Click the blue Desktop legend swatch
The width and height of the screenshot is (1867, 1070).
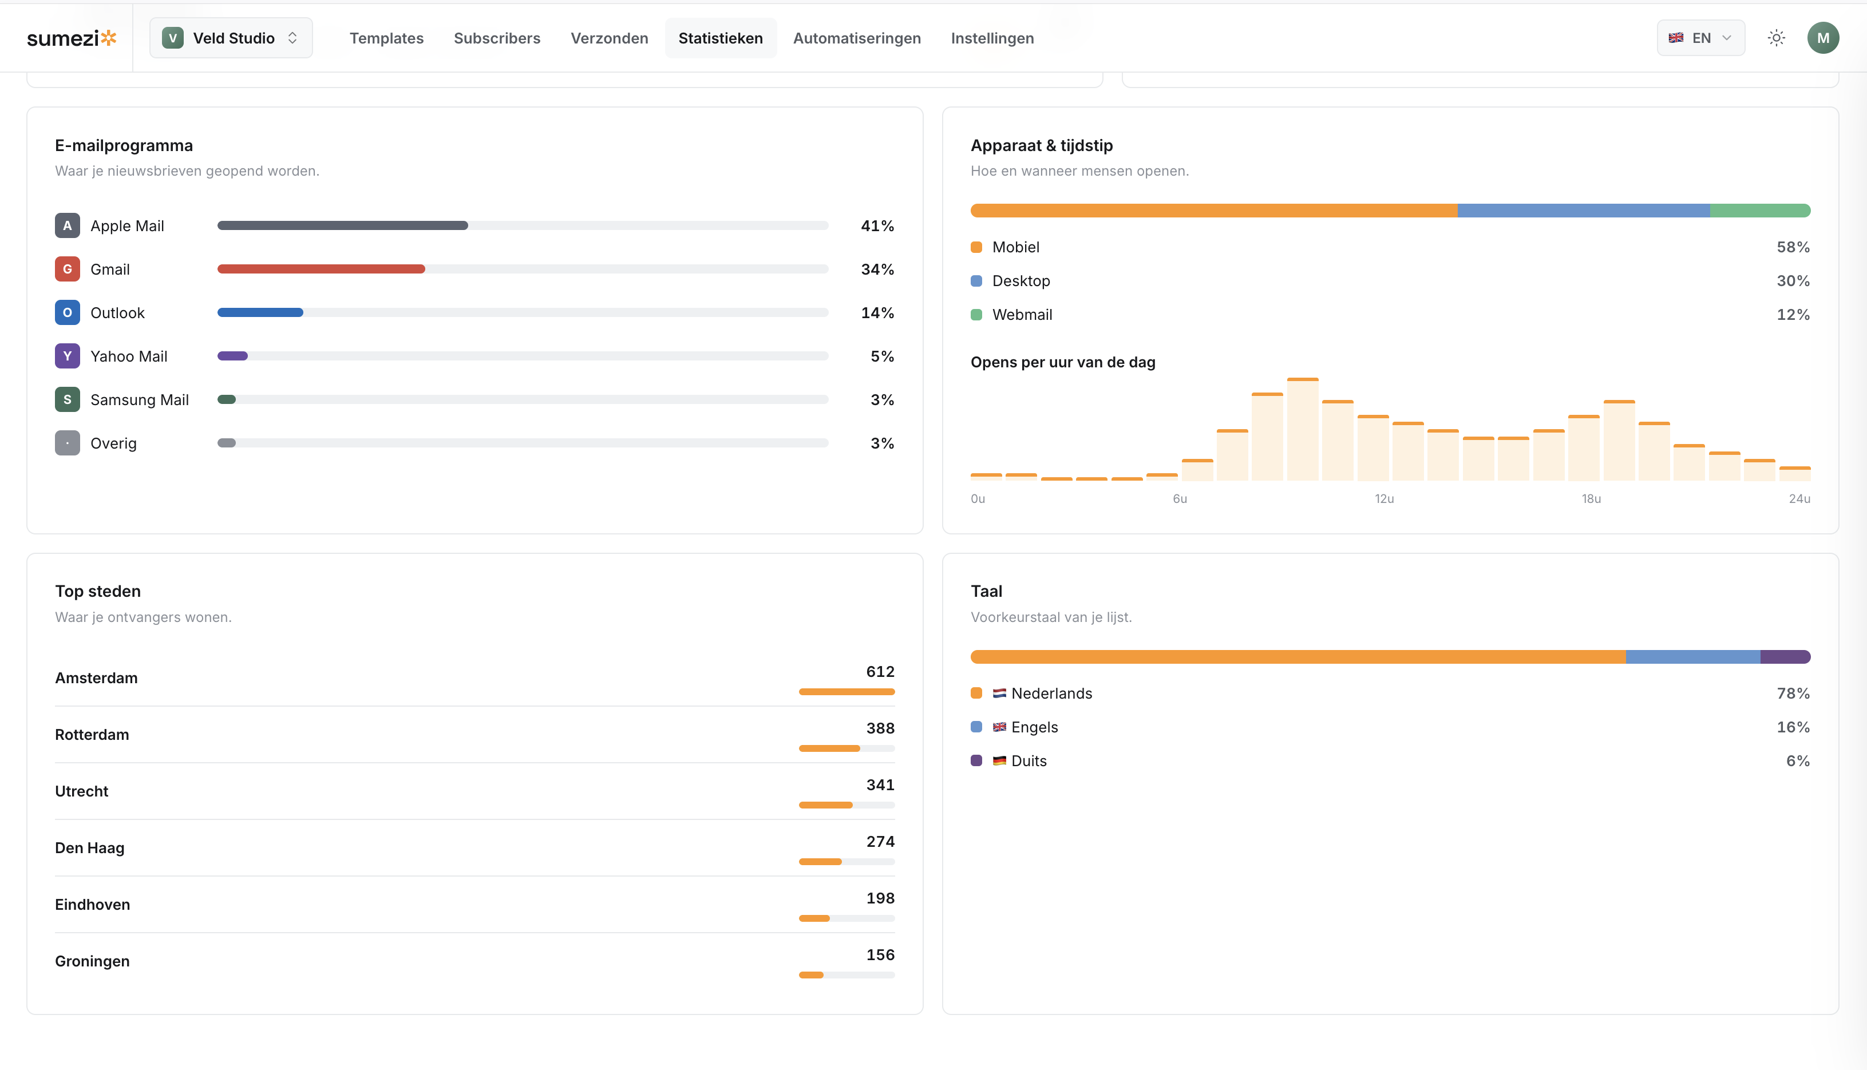[x=976, y=281]
